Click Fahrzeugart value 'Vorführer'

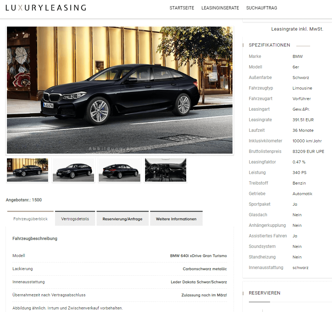coord(301,99)
